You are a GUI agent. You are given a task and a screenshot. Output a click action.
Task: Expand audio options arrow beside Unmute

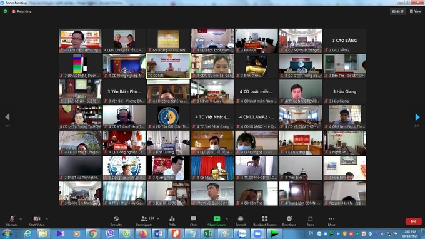click(x=21, y=218)
